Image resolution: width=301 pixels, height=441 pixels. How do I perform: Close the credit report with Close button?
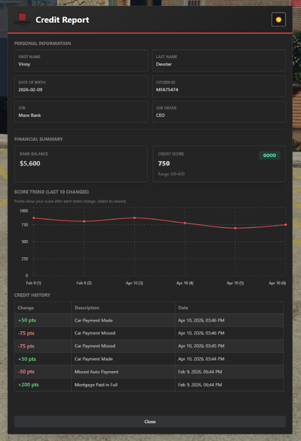(x=150, y=421)
